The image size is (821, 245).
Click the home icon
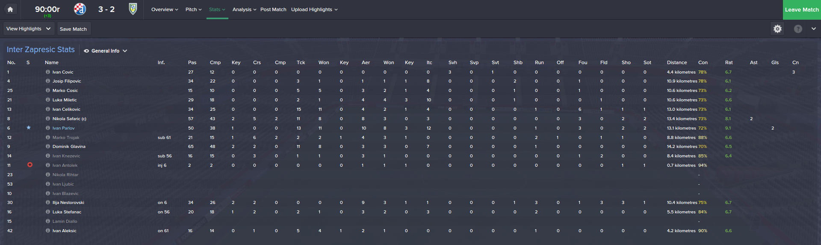pos(10,9)
